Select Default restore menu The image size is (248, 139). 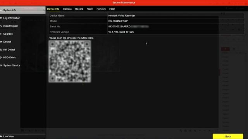(7, 42)
